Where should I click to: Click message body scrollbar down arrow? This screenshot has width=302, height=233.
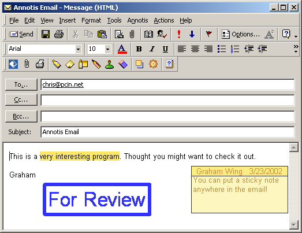pos(294,225)
